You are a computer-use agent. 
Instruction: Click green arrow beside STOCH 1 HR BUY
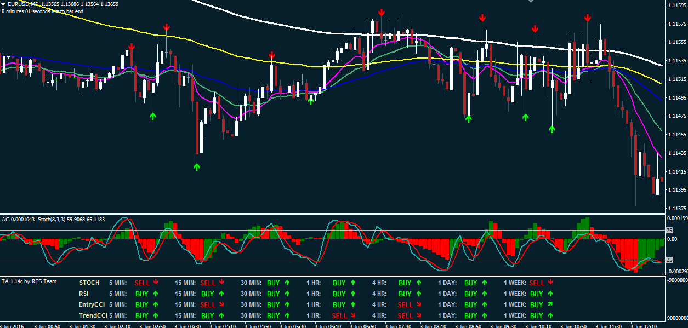(353, 283)
